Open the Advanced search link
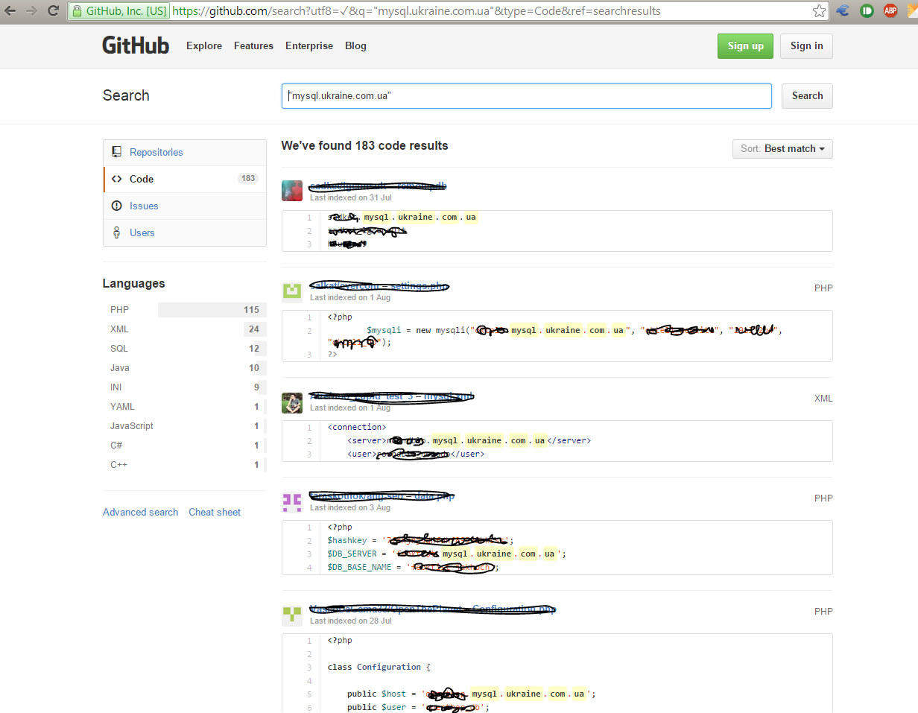Viewport: 918px width, 713px height. pyautogui.click(x=140, y=512)
